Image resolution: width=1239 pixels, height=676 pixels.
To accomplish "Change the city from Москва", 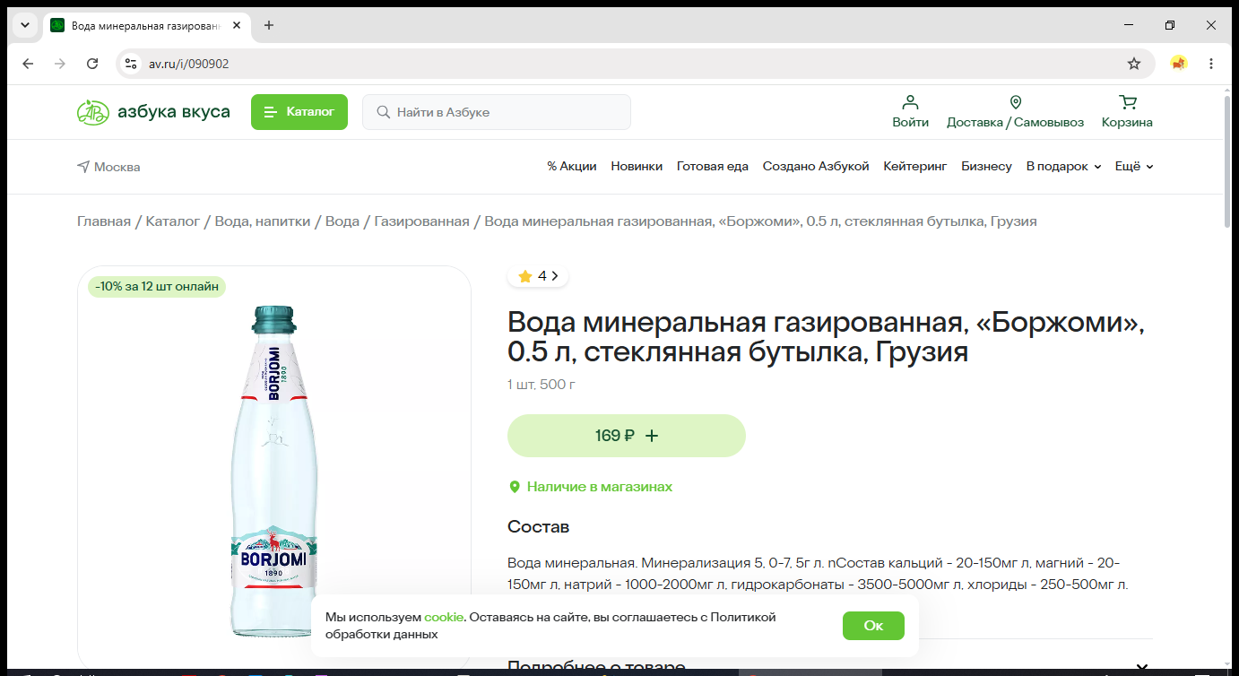I will [108, 167].
